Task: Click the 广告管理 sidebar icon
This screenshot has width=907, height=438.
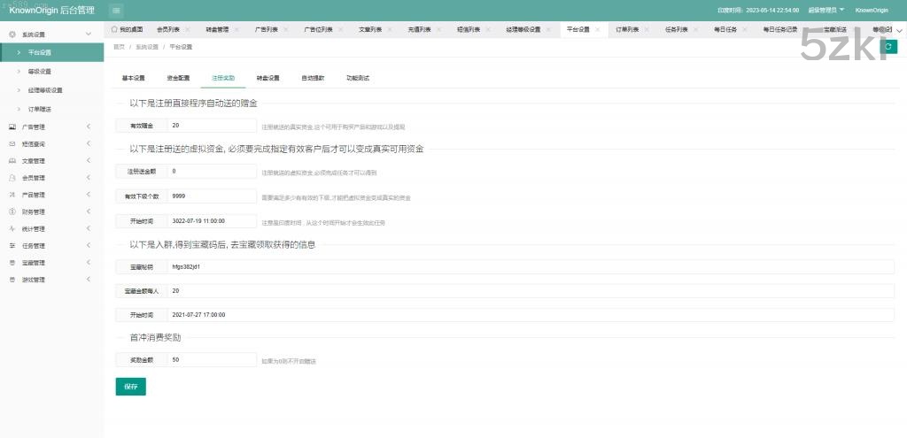Action: 12,127
